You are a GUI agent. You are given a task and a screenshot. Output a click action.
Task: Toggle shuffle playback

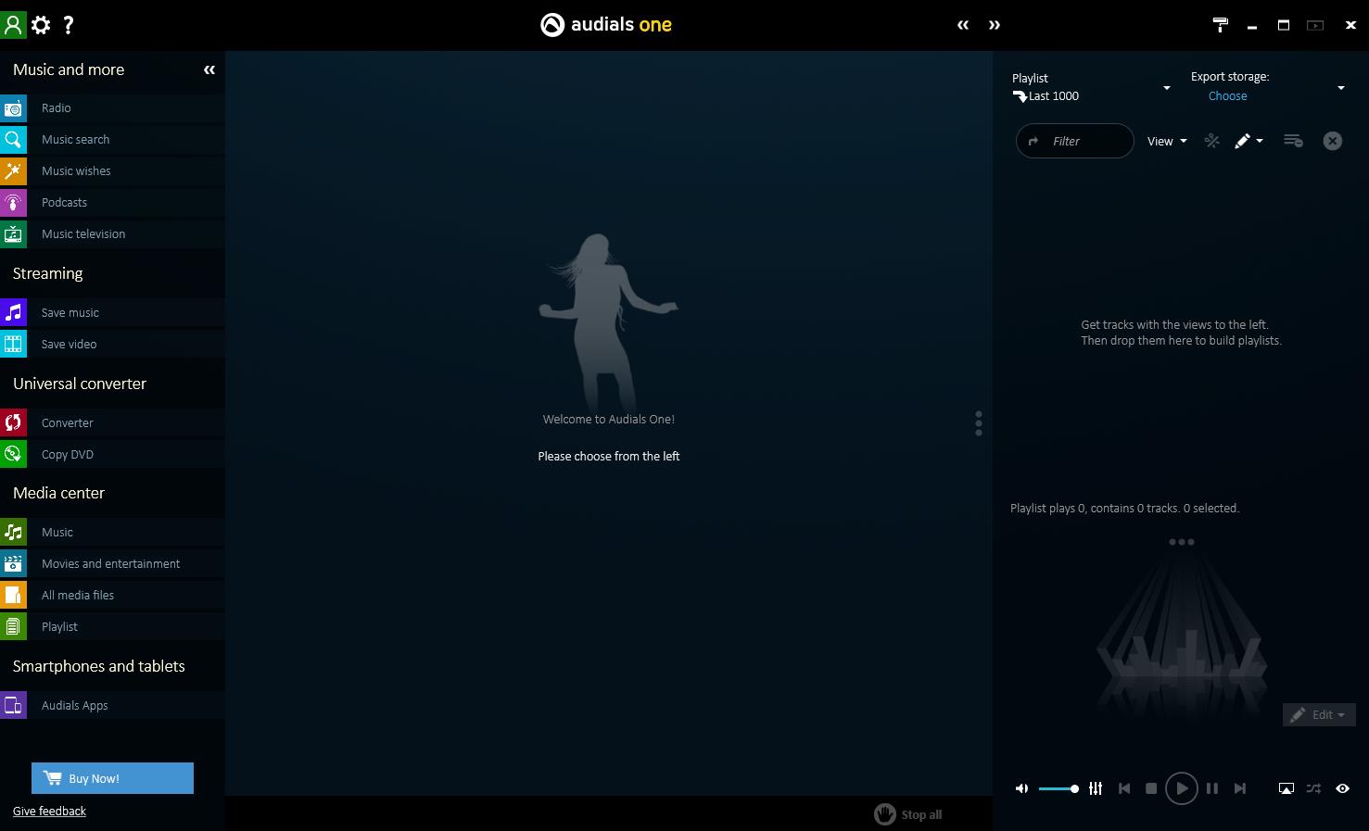coord(1313,788)
